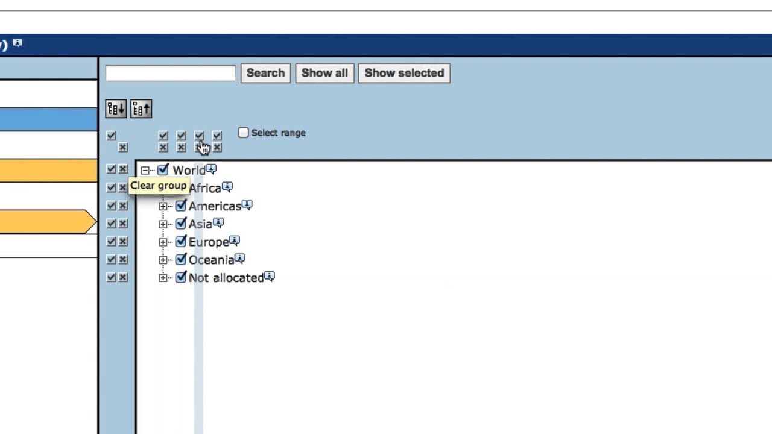
Task: Expand the Asia tree node
Action: [x=163, y=224]
